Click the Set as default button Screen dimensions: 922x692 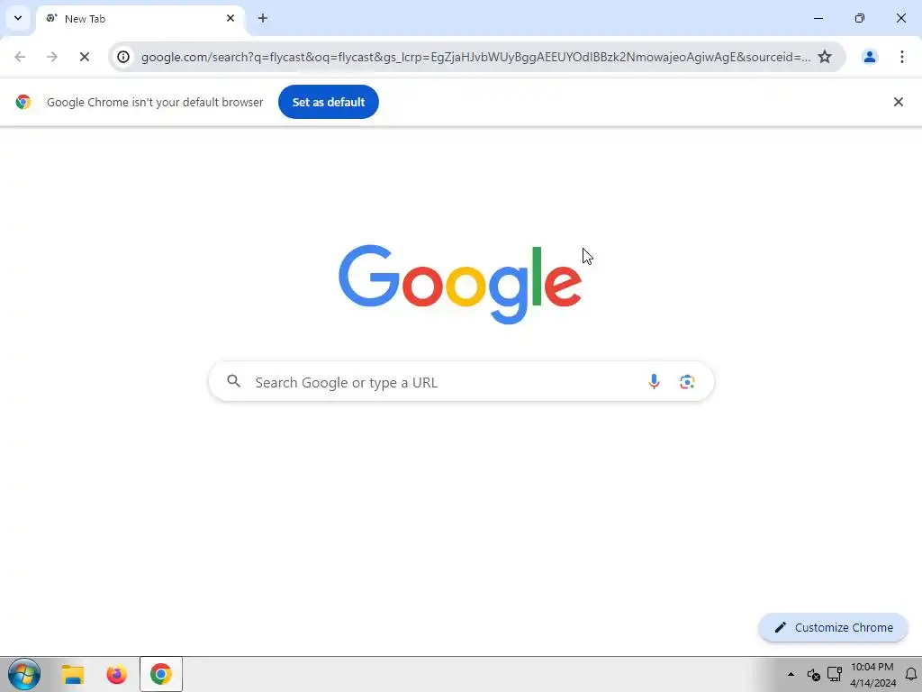click(328, 102)
